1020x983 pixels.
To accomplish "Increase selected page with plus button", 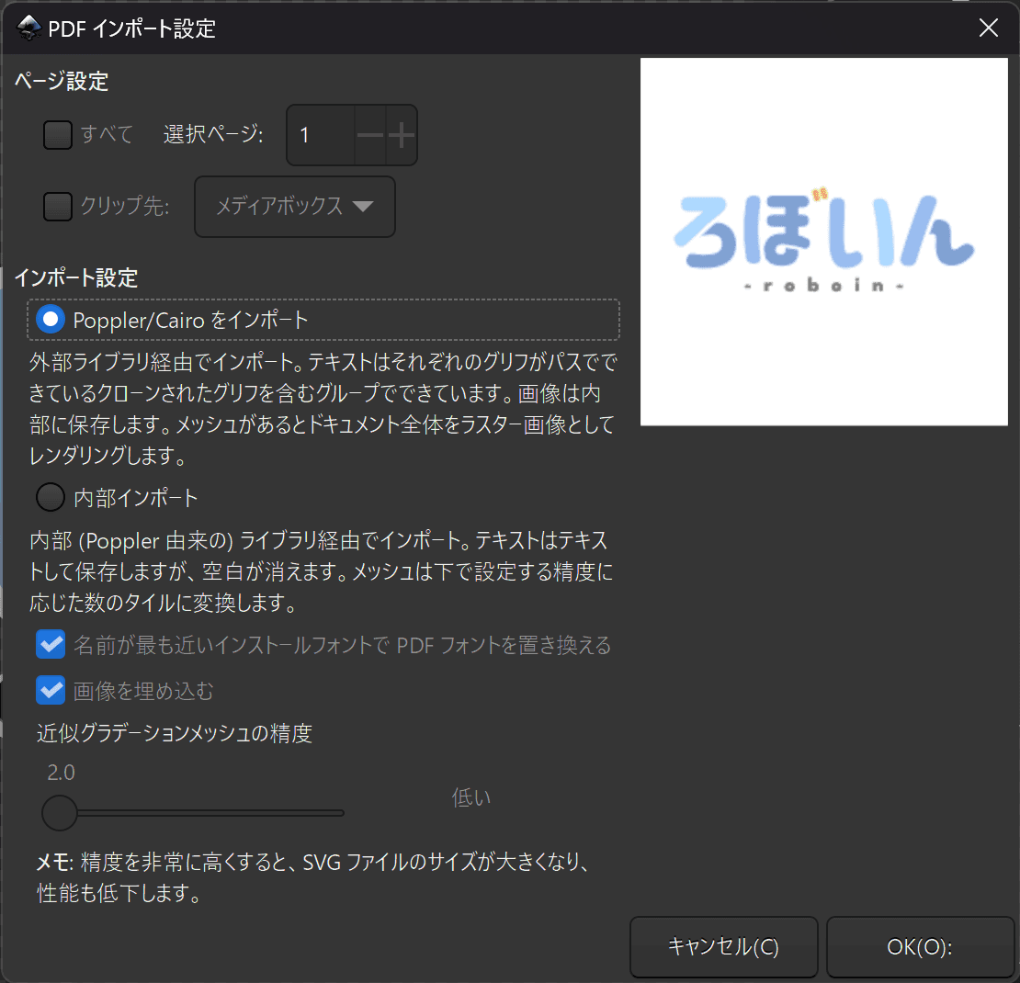I will (402, 135).
